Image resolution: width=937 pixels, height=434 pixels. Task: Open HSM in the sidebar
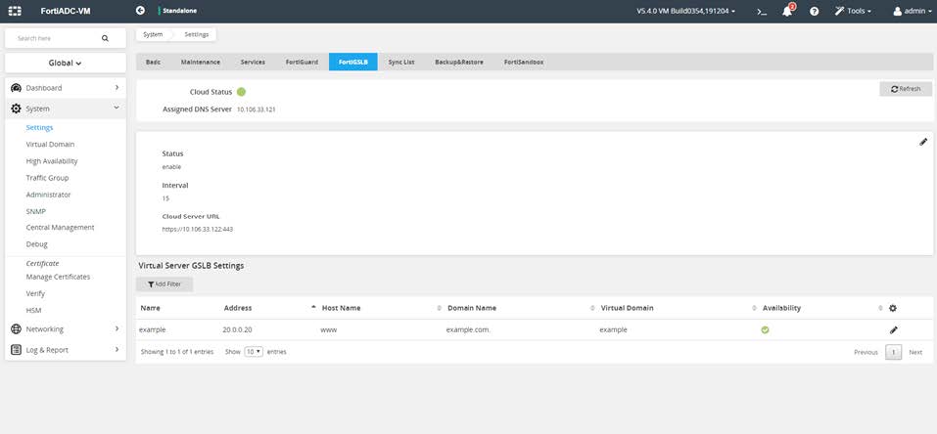(33, 311)
